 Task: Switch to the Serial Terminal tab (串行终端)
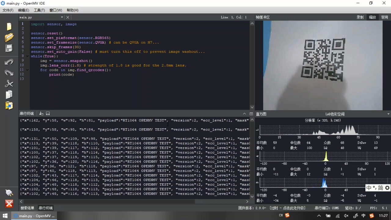46,208
